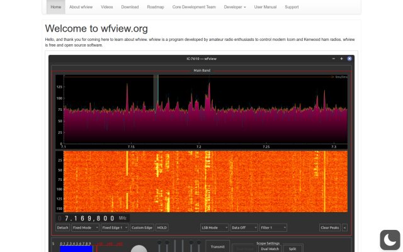The image size is (403, 252).
Task: Toggle the Split button
Action: click(x=292, y=249)
